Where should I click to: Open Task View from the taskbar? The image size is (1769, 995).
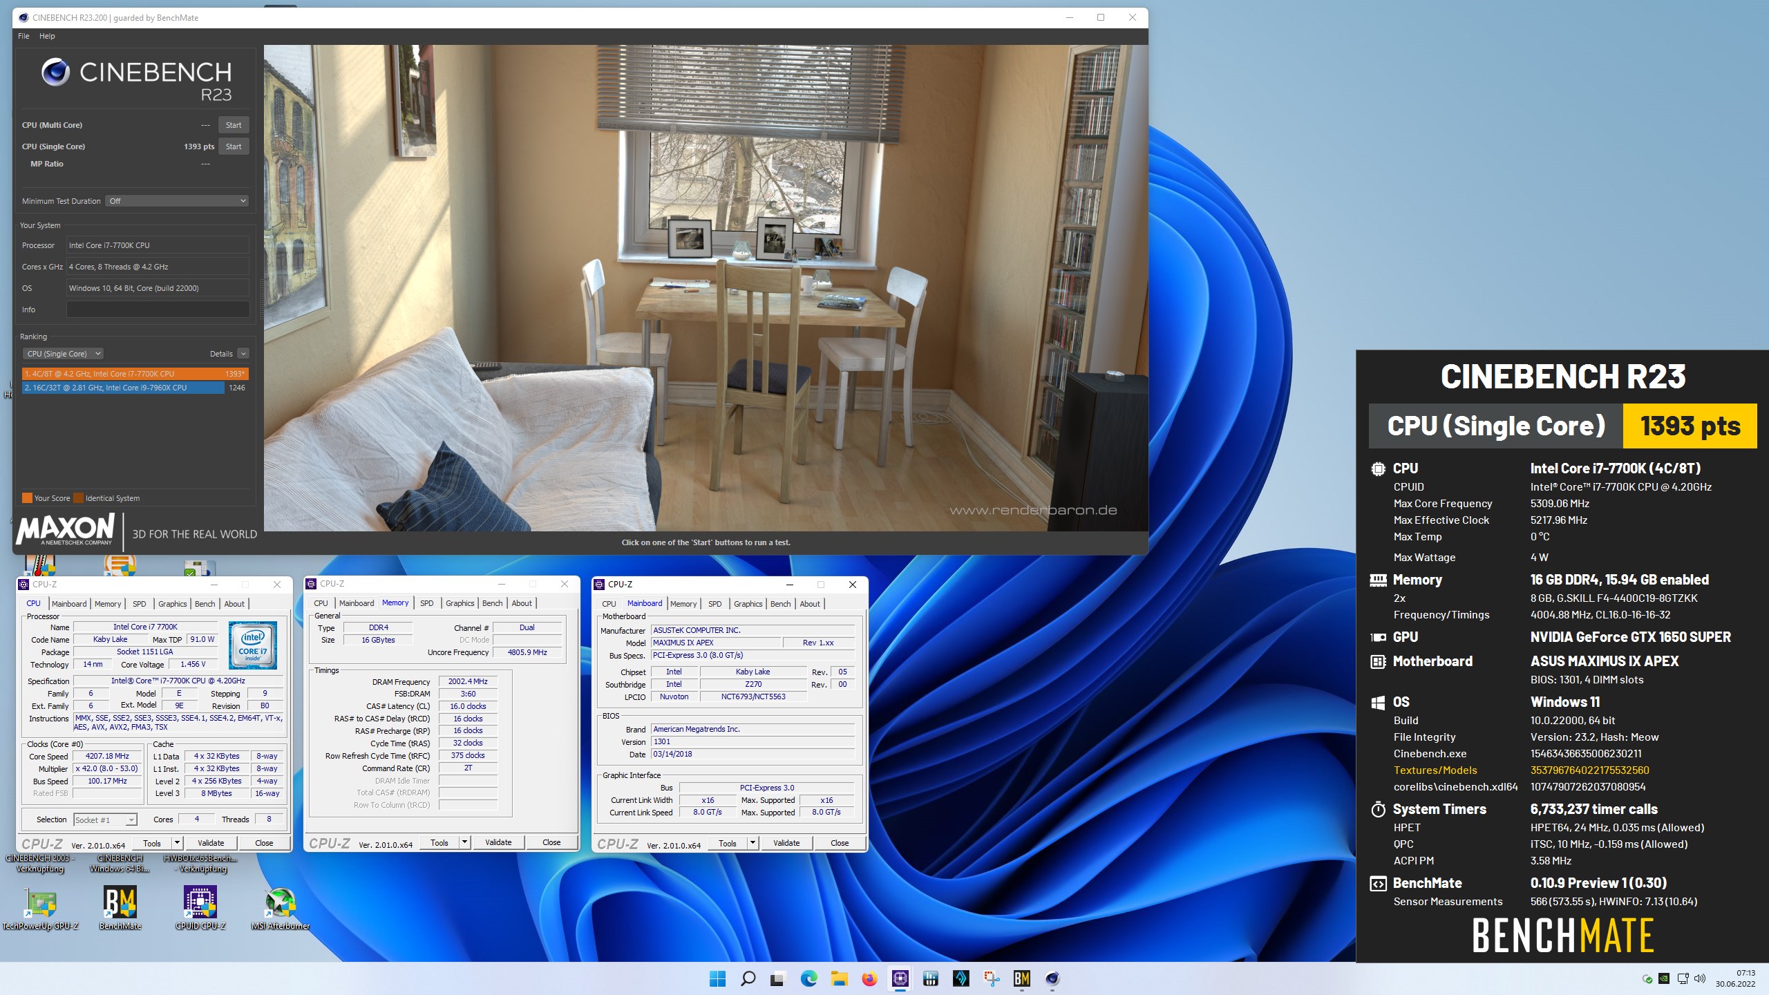pos(778,978)
